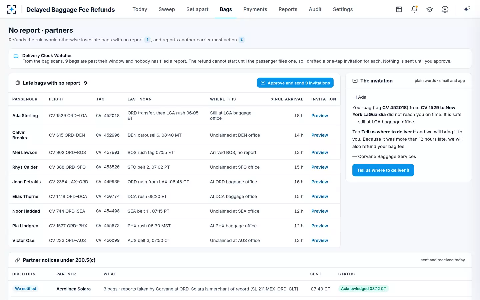Preview Pia Lindgren's invitation
The height and width of the screenshot is (300, 480).
coord(320,226)
